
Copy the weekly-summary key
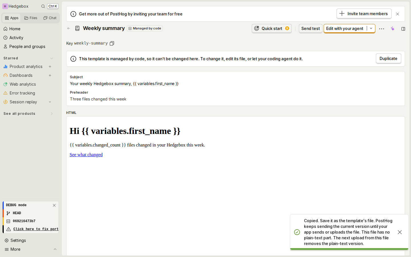[112, 43]
